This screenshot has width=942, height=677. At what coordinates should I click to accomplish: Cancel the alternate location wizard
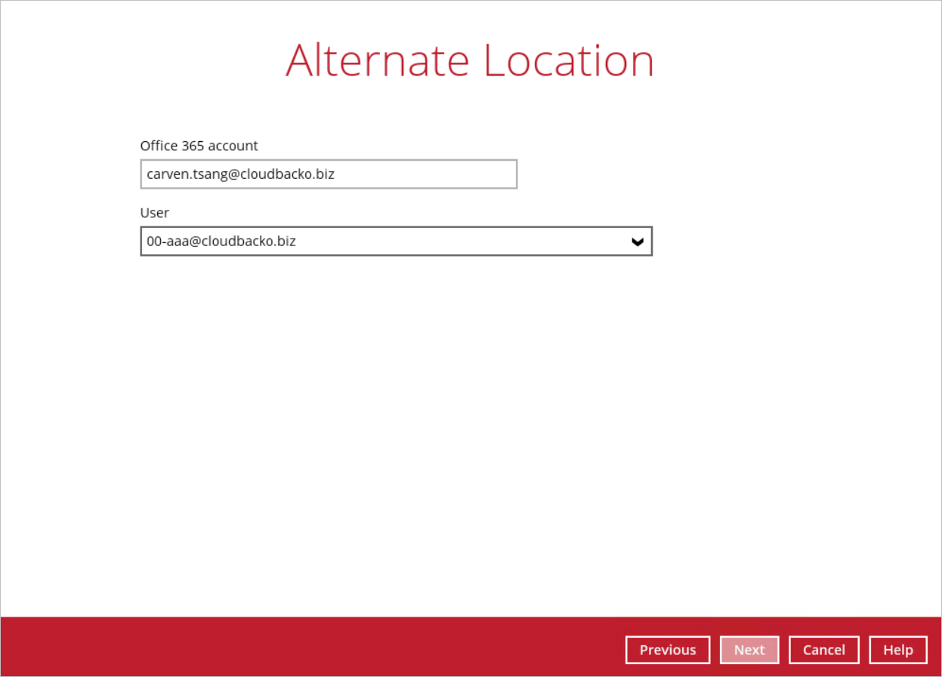click(x=823, y=650)
